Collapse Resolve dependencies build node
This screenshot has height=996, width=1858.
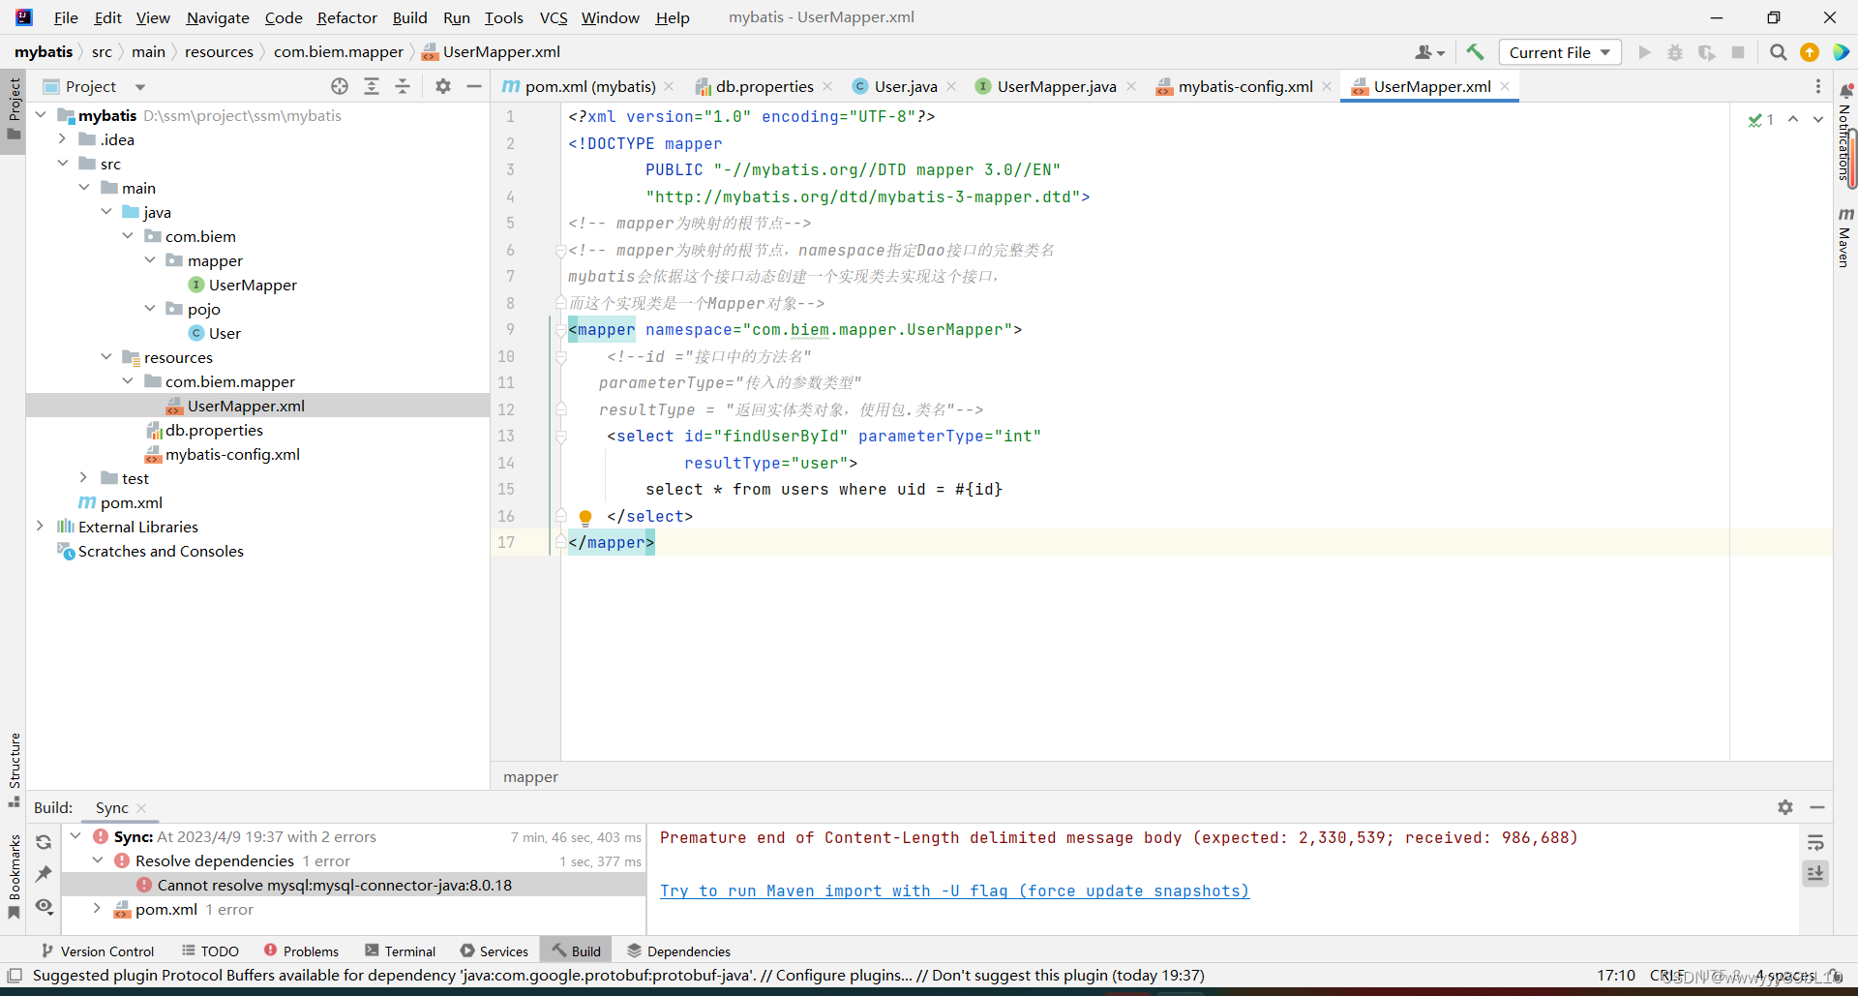tap(98, 860)
